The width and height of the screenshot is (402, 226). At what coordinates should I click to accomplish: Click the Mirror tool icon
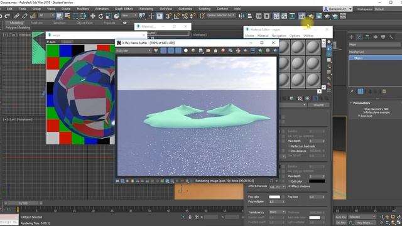[x=241, y=16]
